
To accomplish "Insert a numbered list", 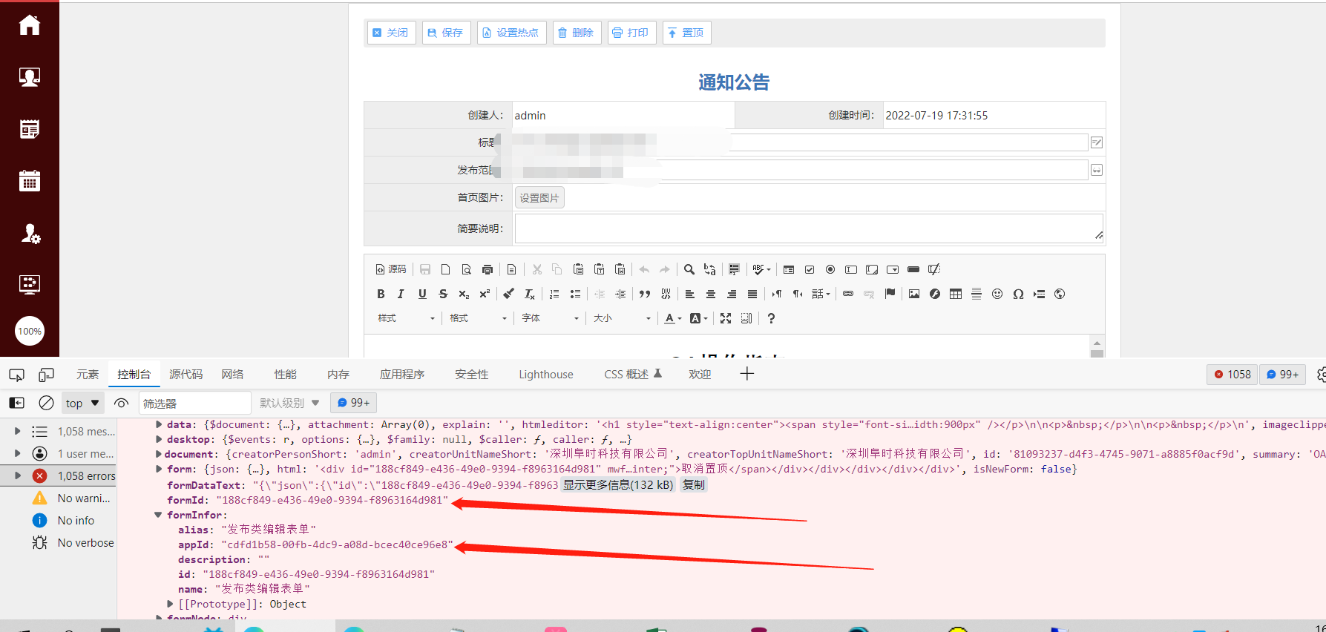I will click(x=554, y=294).
